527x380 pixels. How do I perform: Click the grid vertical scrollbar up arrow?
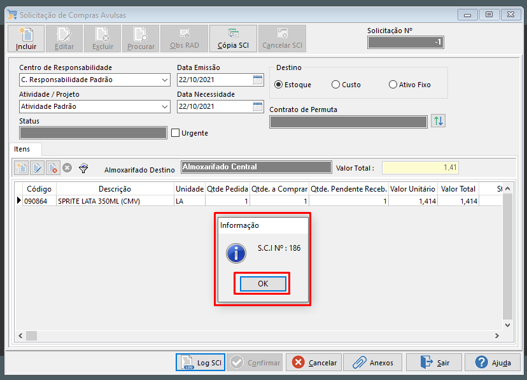(507, 188)
